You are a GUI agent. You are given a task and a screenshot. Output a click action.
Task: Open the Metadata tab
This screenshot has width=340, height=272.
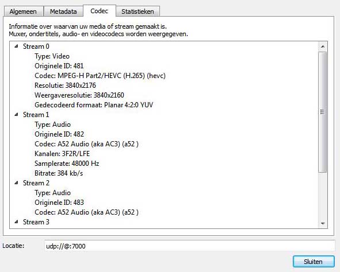[63, 11]
